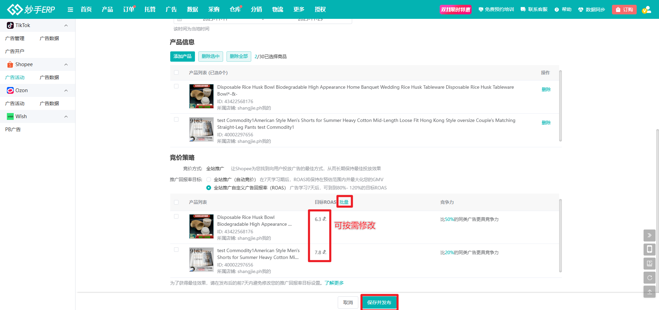The image size is (659, 310).
Task: Collapse the Ozon sidebar section
Action: point(66,91)
